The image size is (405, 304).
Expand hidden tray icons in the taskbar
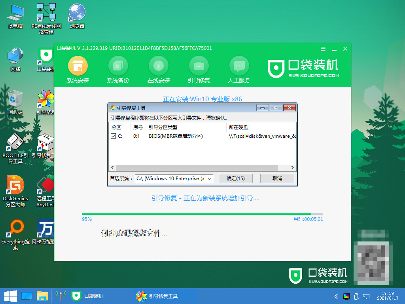(336, 296)
